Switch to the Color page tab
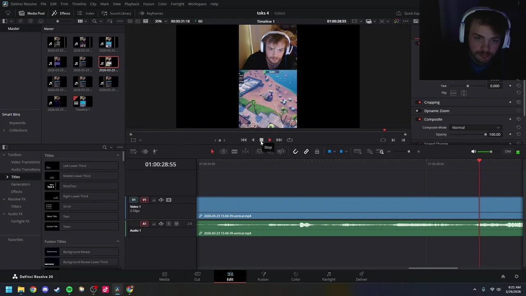Viewport: 526px width, 296px height. pyautogui.click(x=296, y=276)
